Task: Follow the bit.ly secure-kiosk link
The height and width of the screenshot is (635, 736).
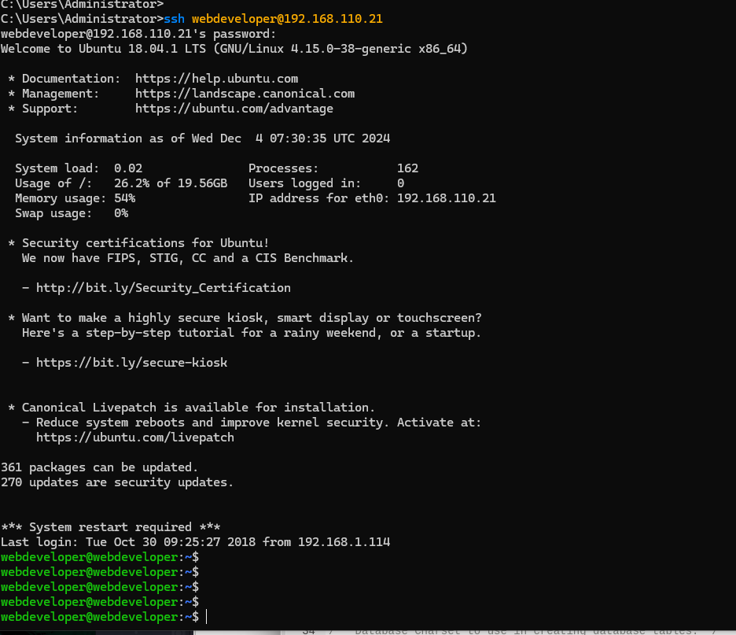Action: tap(131, 363)
